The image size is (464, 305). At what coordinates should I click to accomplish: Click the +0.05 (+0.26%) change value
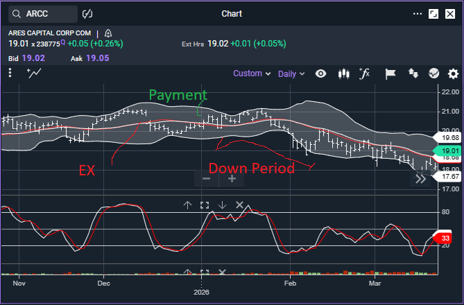95,44
